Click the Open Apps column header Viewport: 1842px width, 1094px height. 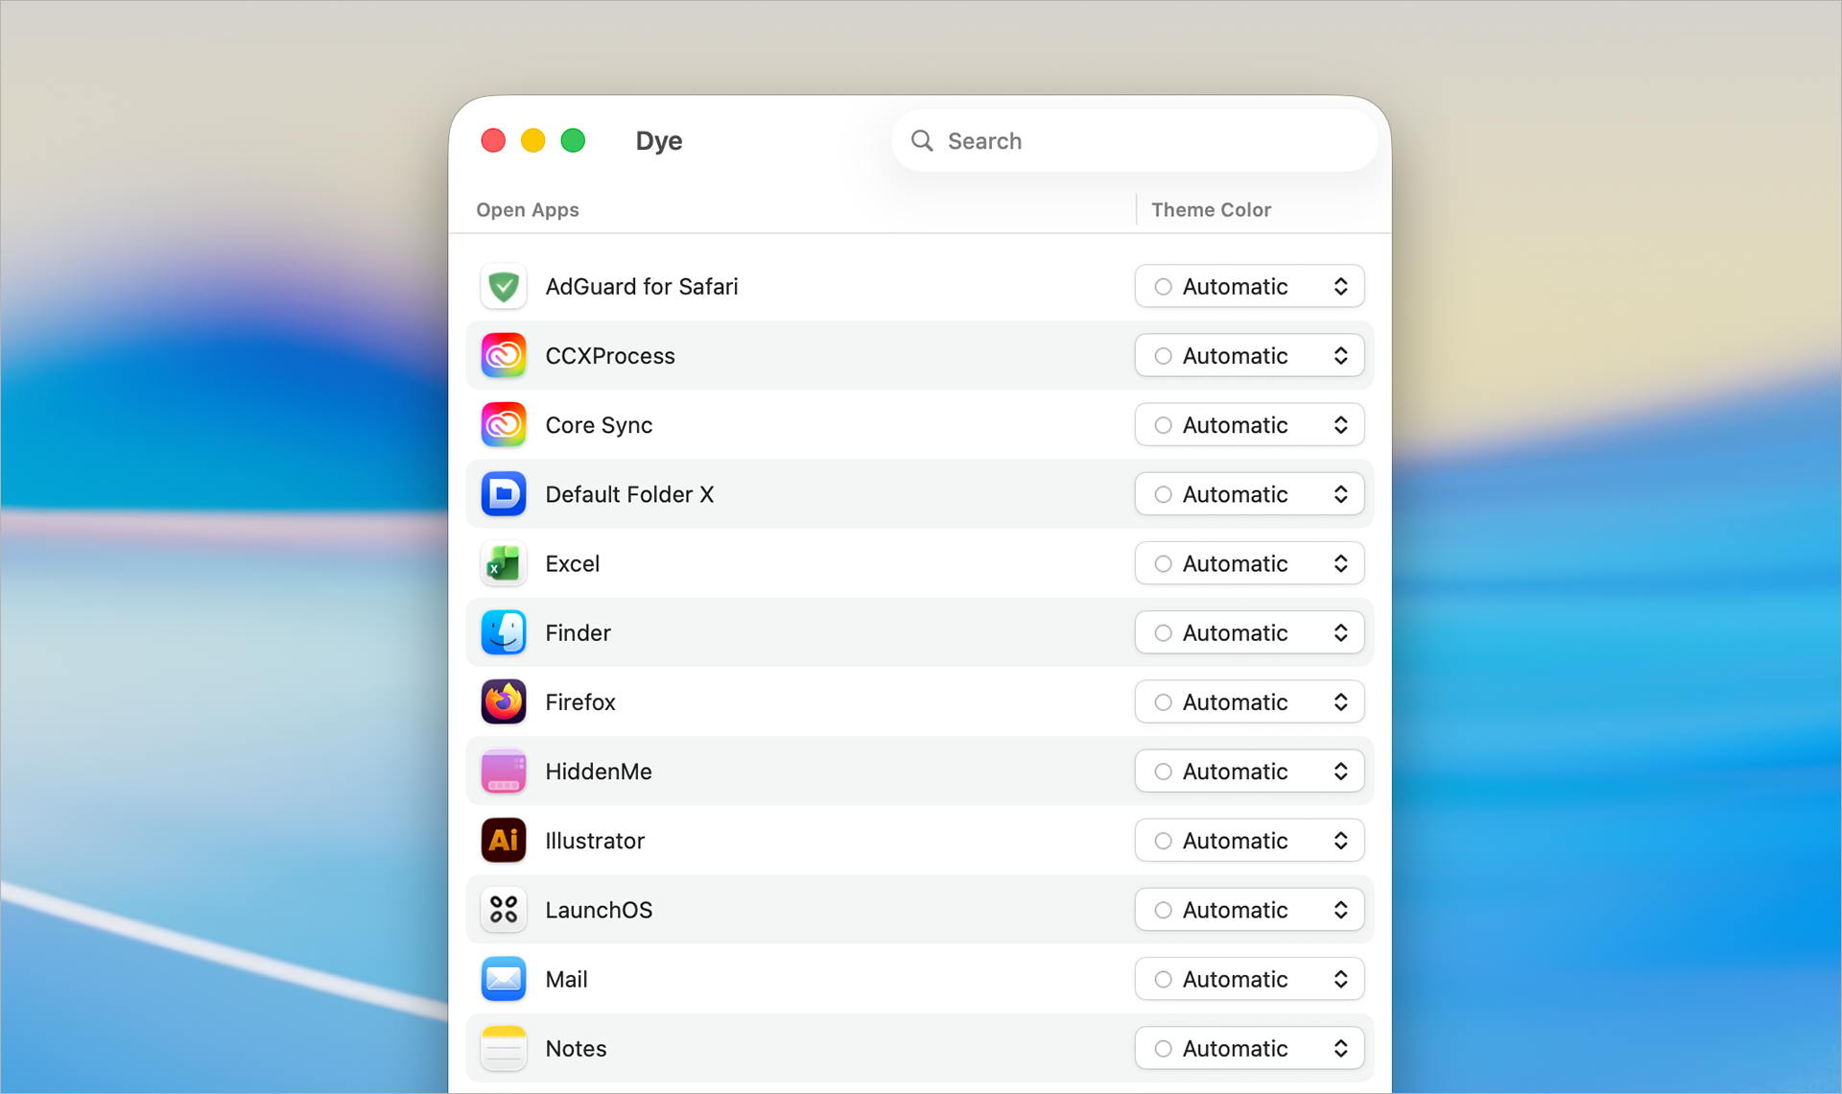coord(528,209)
